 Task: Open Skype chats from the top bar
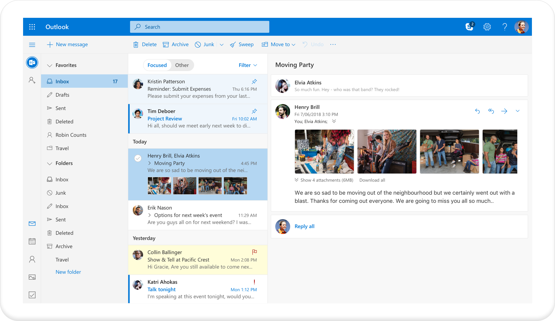point(469,26)
